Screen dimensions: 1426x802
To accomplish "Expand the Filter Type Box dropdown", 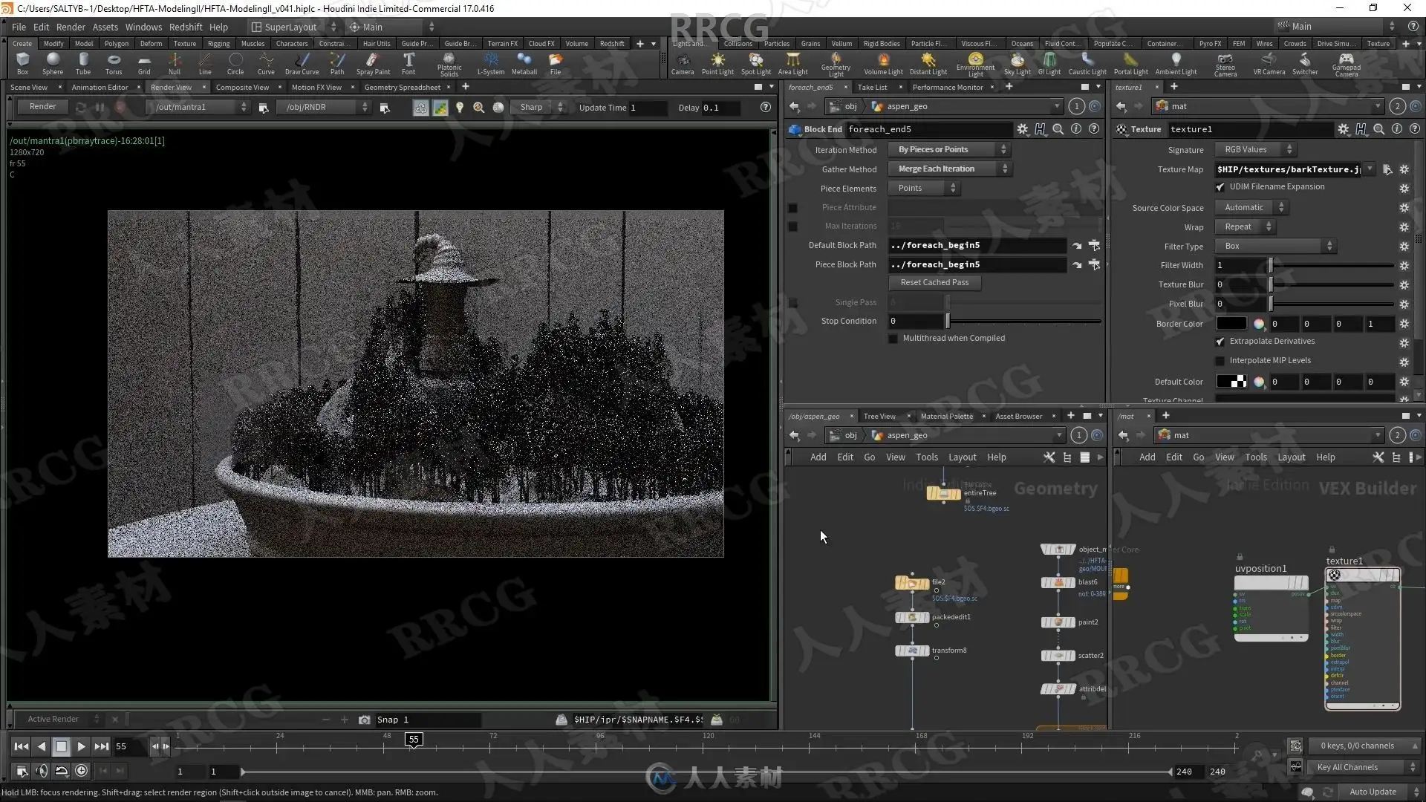I will click(1274, 247).
